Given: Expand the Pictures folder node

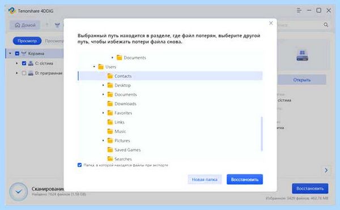Looking at the screenshot, I should pyautogui.click(x=103, y=140).
